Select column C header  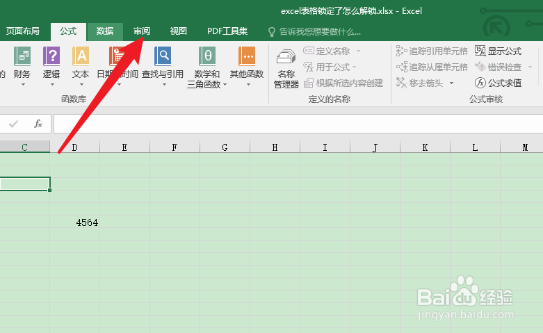tap(24, 147)
